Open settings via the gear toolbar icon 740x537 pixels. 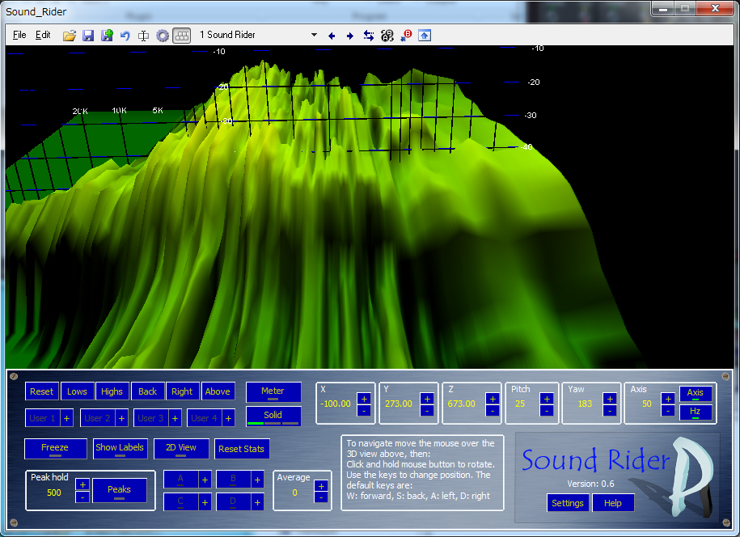(x=163, y=36)
